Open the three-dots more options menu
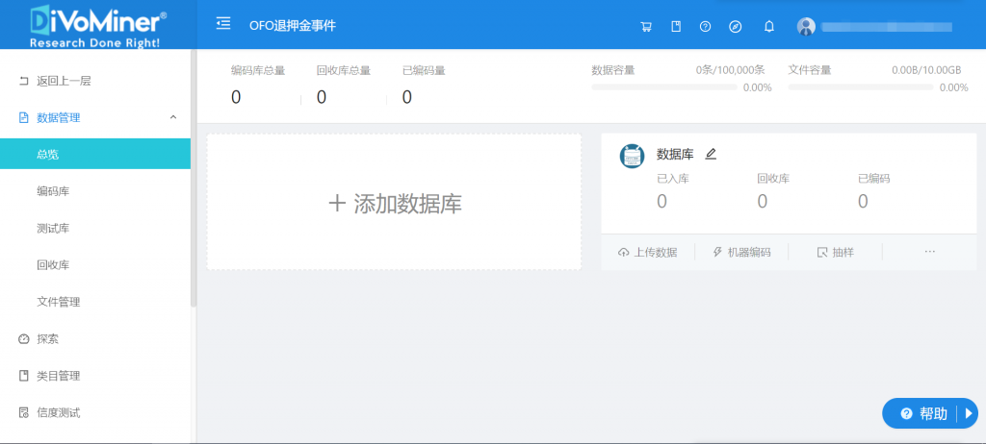 (x=930, y=252)
